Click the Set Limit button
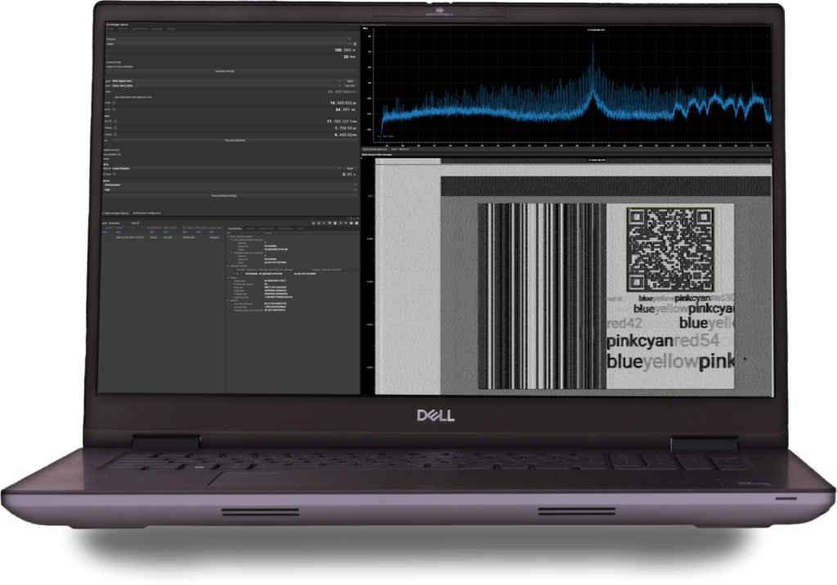This screenshot has width=837, height=585. [350, 86]
